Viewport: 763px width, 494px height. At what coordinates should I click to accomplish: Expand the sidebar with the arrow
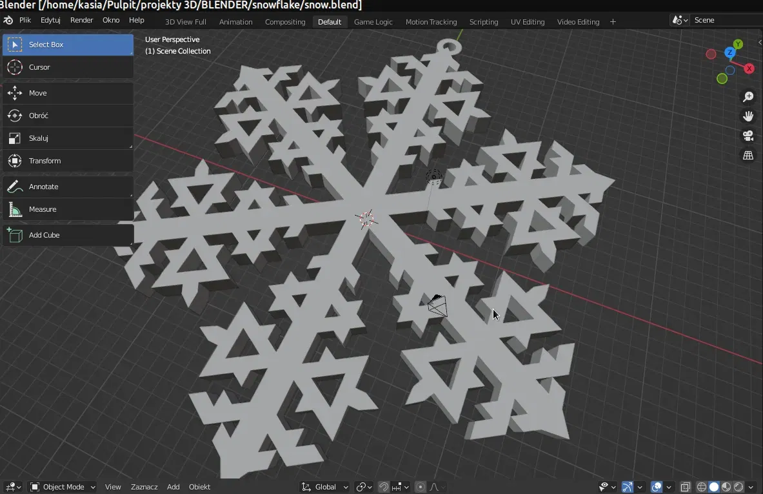pyautogui.click(x=760, y=43)
